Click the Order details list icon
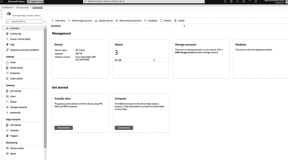 pos(7,79)
